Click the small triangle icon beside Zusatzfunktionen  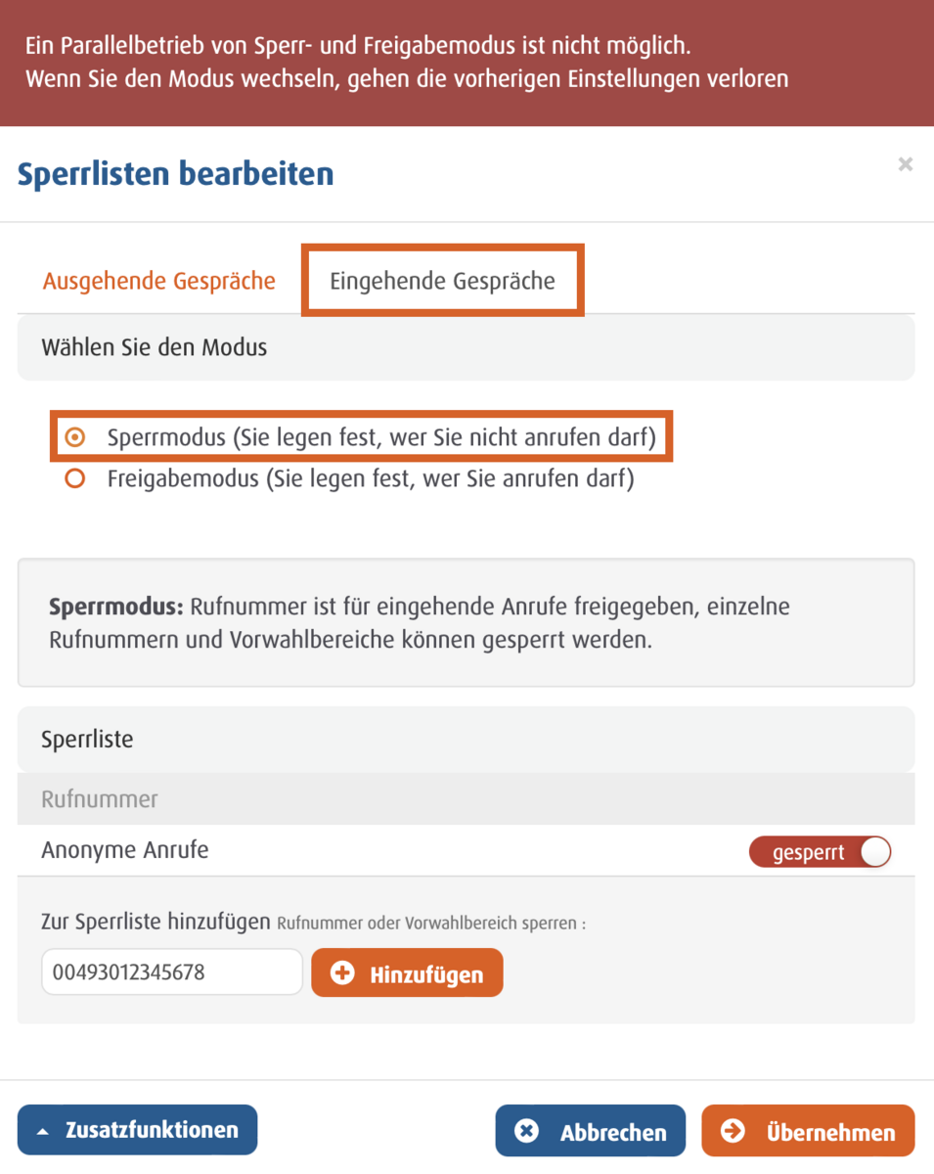coord(42,1131)
